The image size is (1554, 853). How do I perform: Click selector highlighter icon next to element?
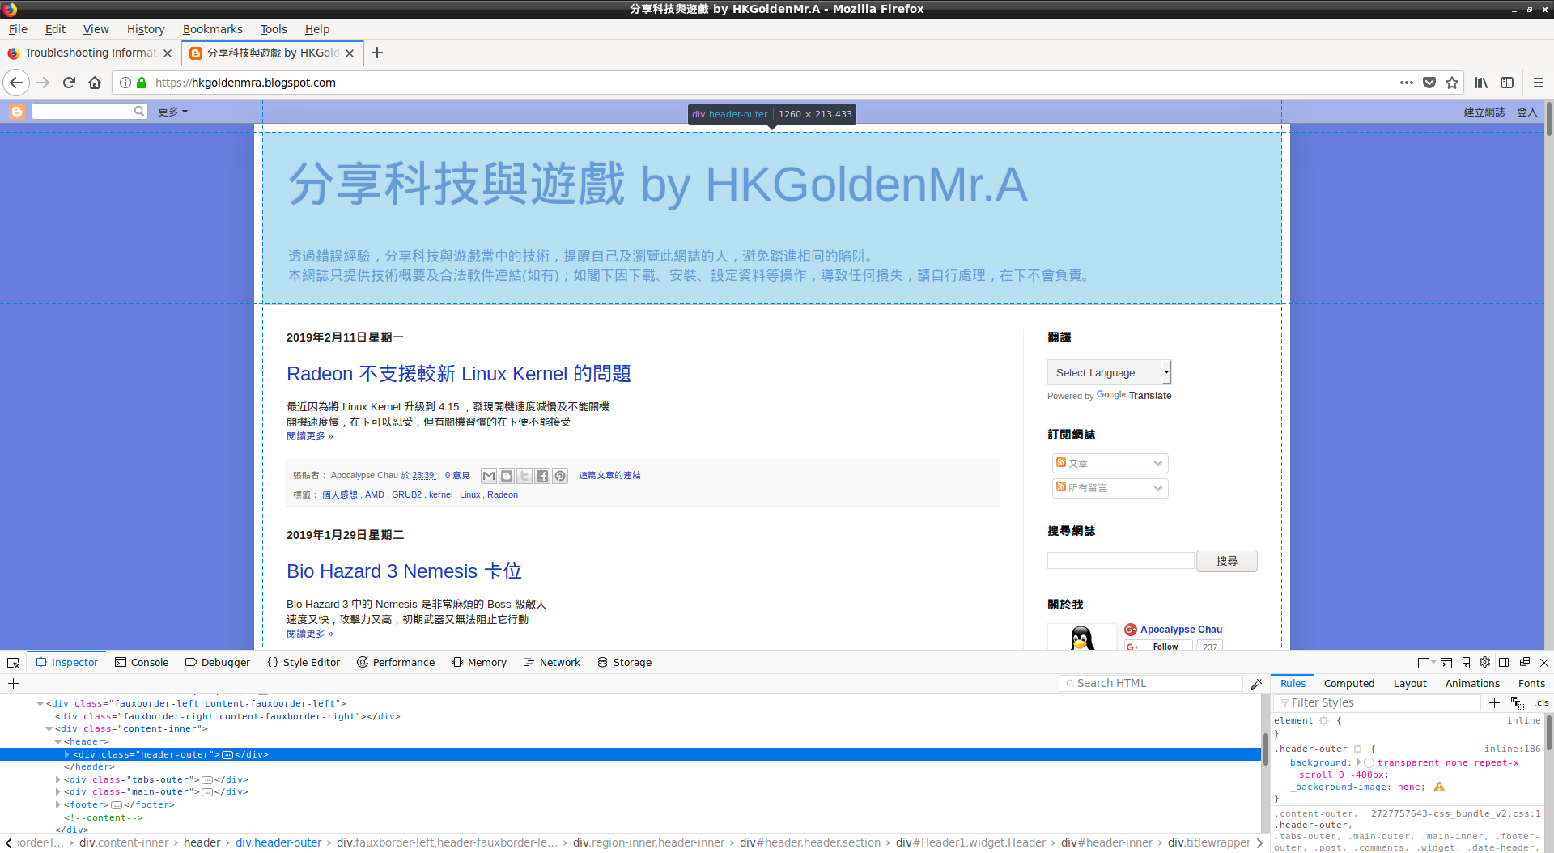click(1323, 720)
